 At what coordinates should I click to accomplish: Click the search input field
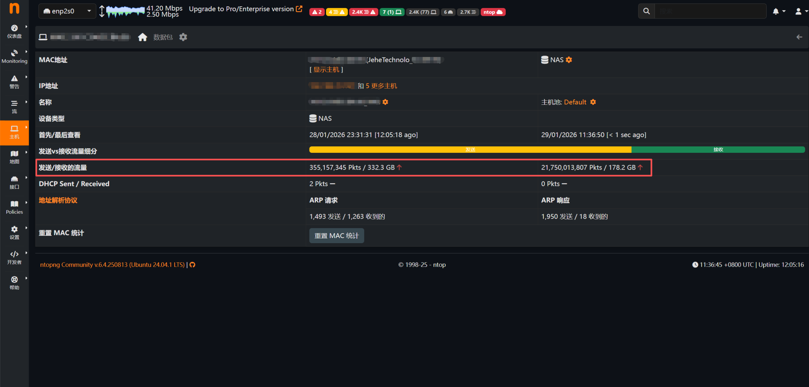tap(710, 11)
